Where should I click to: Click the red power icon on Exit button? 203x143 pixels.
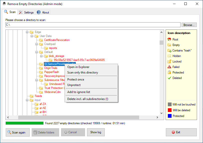pyautogui.click(x=173, y=132)
